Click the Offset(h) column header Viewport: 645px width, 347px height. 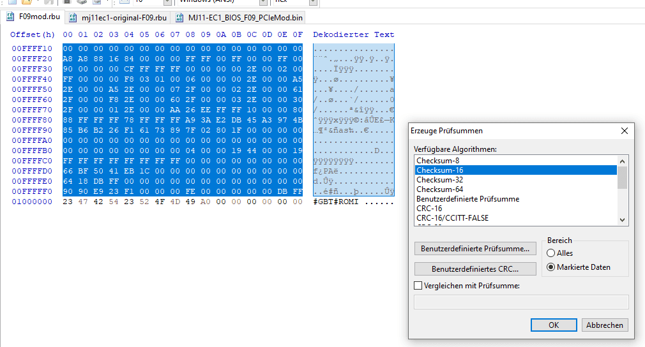[x=33, y=34]
